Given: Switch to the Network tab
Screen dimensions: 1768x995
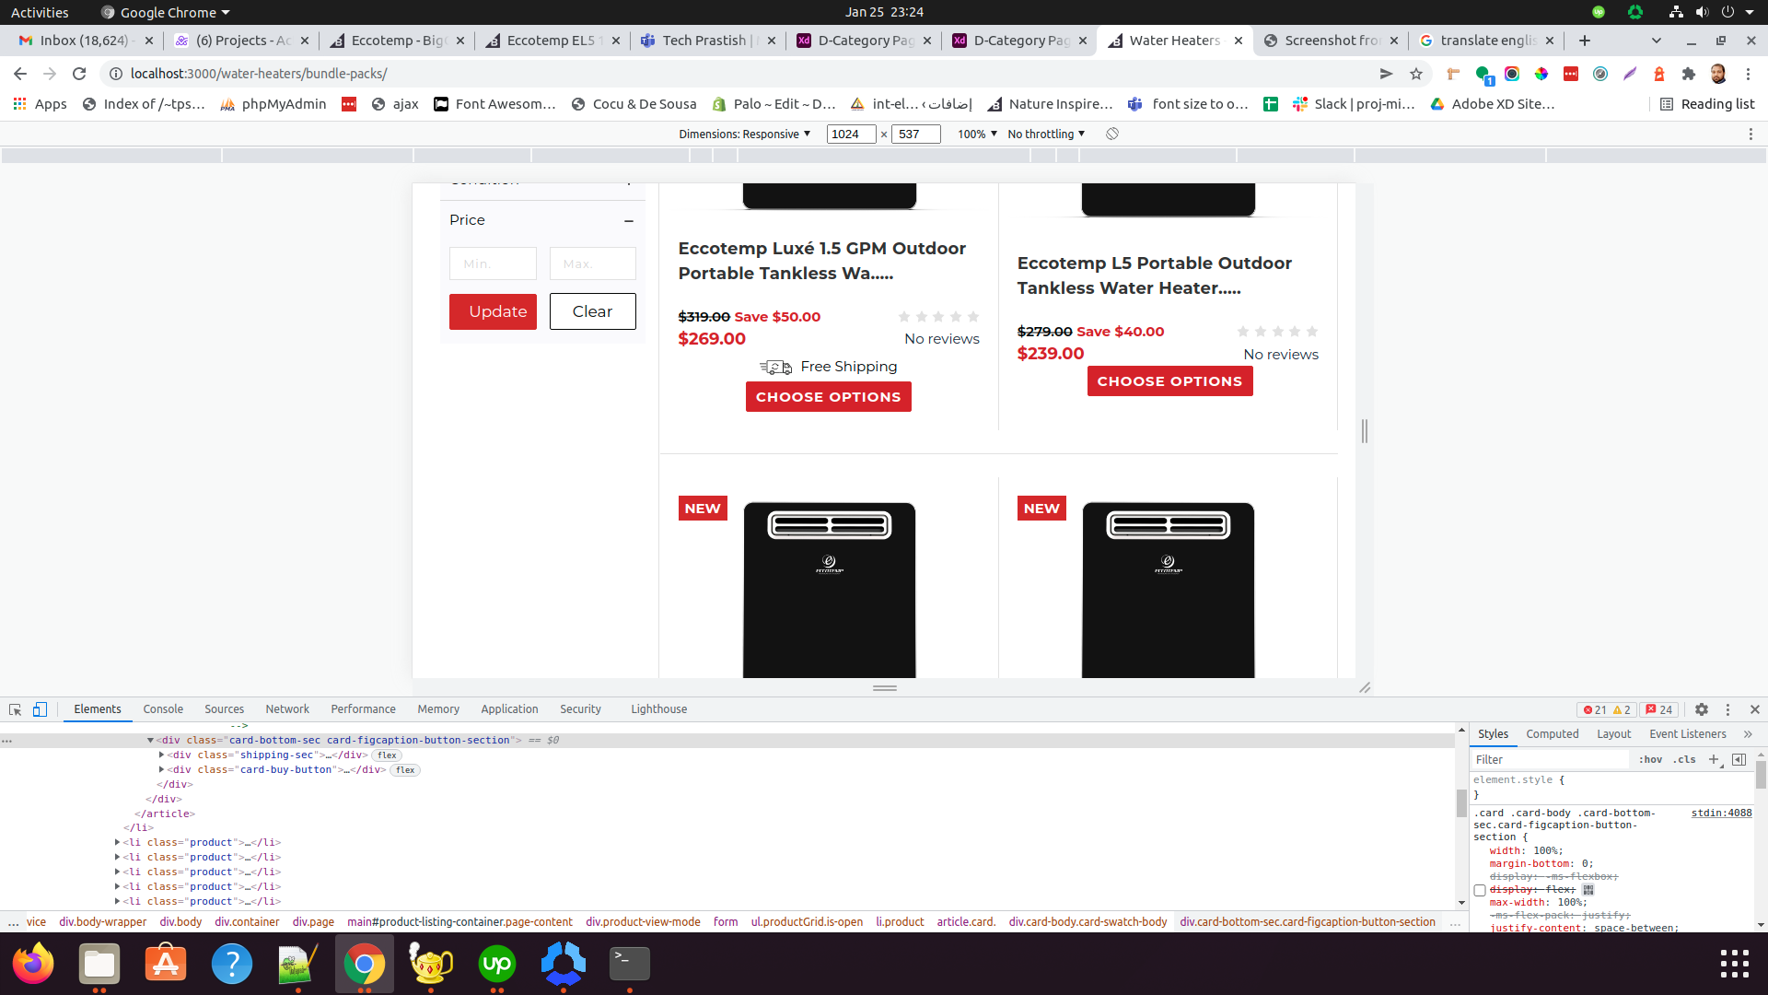Looking at the screenshot, I should (x=287, y=709).
